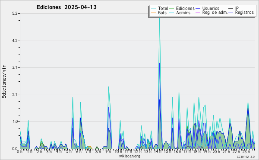This screenshot has height=160, width=259.
Task: Click the 8 h x-axis label
Action: (98, 152)
